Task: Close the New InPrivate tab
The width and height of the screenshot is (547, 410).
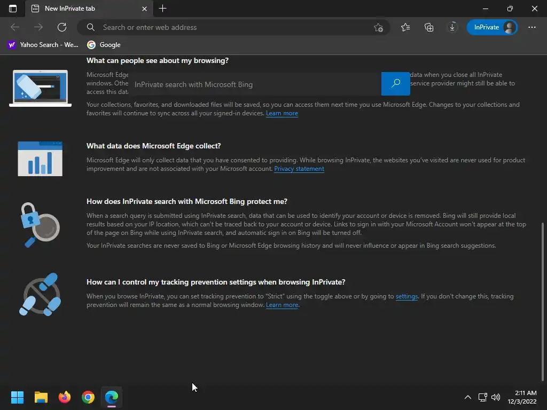Action: 144,9
